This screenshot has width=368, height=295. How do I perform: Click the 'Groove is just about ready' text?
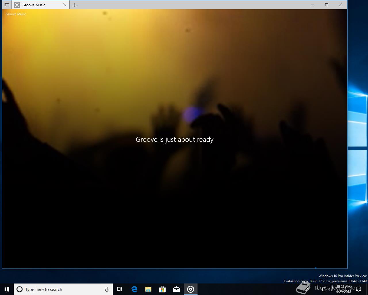(x=175, y=139)
